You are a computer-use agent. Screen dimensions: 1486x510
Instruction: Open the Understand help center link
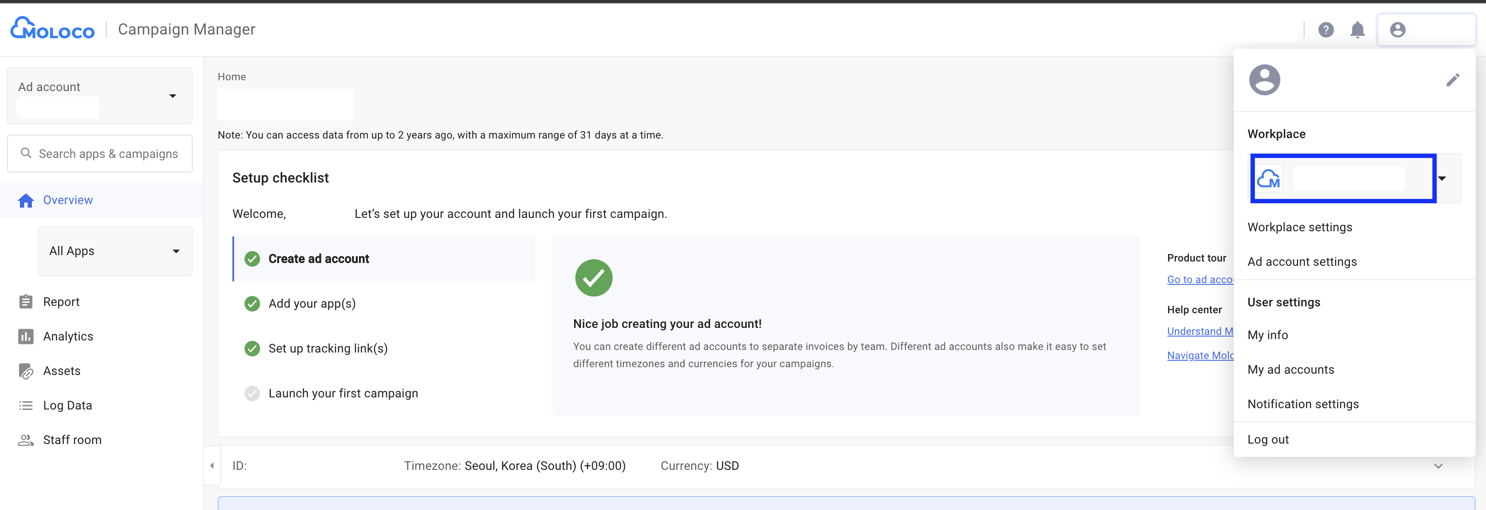coord(1199,331)
